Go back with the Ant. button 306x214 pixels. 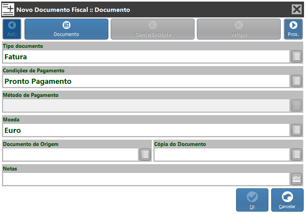[12, 29]
